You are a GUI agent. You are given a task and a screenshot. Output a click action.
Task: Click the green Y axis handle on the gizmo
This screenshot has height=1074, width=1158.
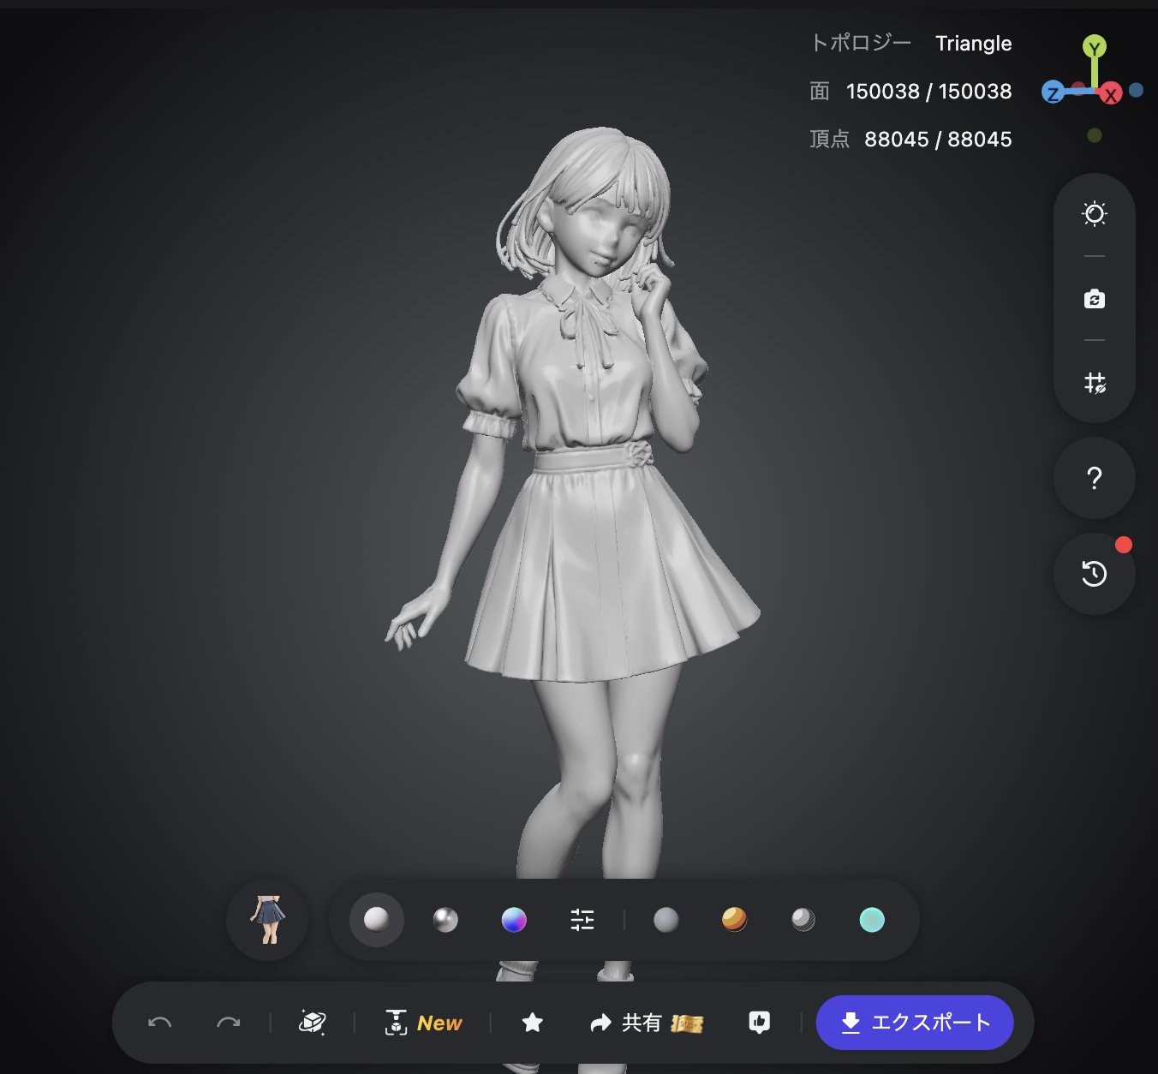point(1094,47)
